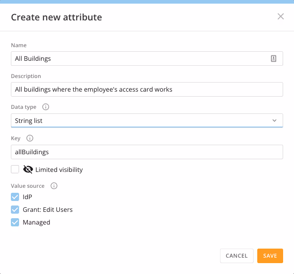The image size is (294, 274).
Task: Open the Data type info tooltip icon
Action: (45, 107)
